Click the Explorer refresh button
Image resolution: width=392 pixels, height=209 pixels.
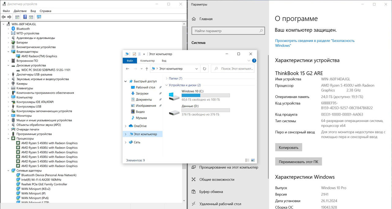pos(204,69)
